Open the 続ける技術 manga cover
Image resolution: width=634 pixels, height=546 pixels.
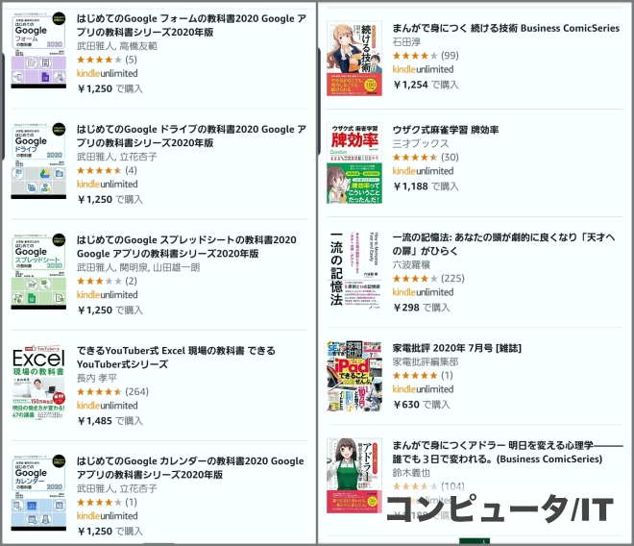354,56
